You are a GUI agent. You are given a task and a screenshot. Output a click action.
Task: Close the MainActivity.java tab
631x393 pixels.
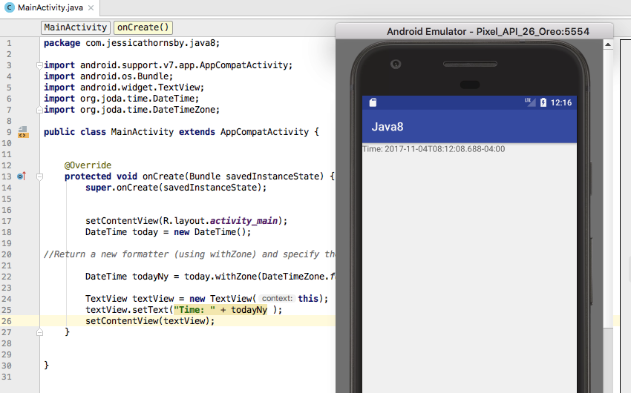(x=91, y=7)
